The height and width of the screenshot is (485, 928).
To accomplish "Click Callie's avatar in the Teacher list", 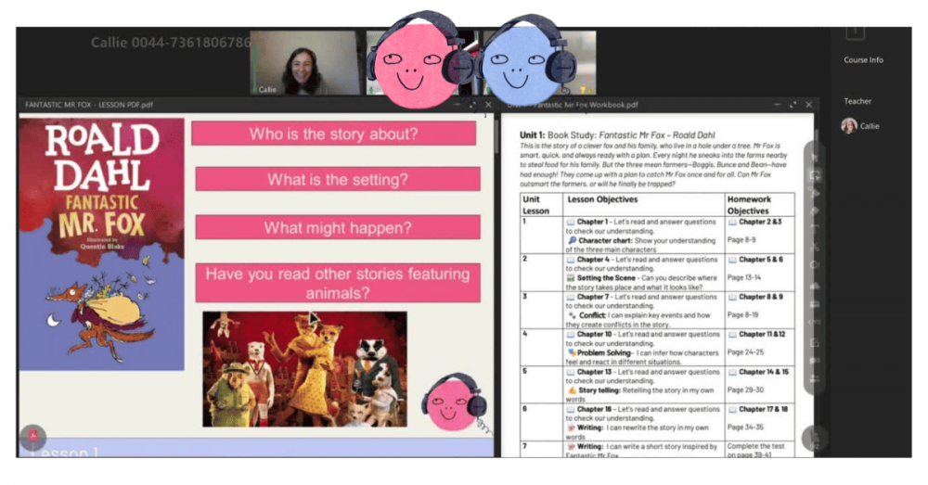I will 849,125.
